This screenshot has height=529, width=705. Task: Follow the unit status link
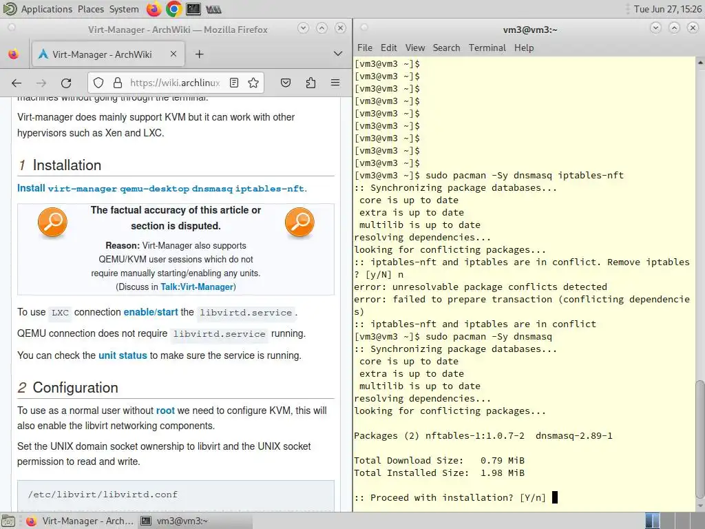pos(123,355)
